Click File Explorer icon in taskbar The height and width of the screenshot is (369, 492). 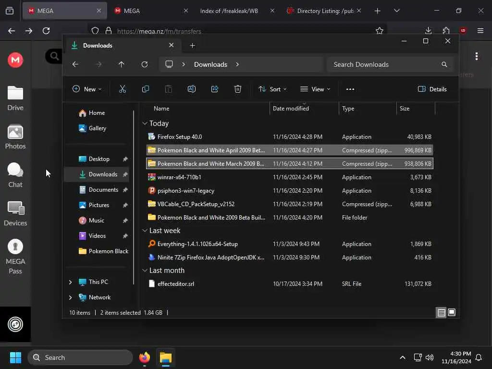coord(165,357)
